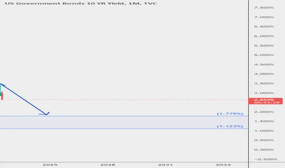This screenshot has height=168, width=285.
Task: Click the (1.123%) lower zone label
Action: click(230, 126)
